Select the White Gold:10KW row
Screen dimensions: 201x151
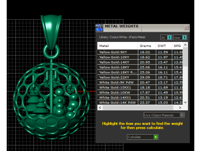click(x=140, y=92)
